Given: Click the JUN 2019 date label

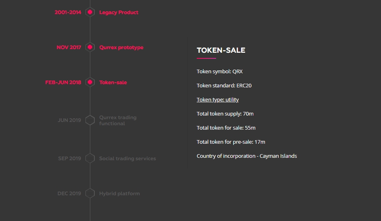Looking at the screenshot, I should (x=69, y=120).
